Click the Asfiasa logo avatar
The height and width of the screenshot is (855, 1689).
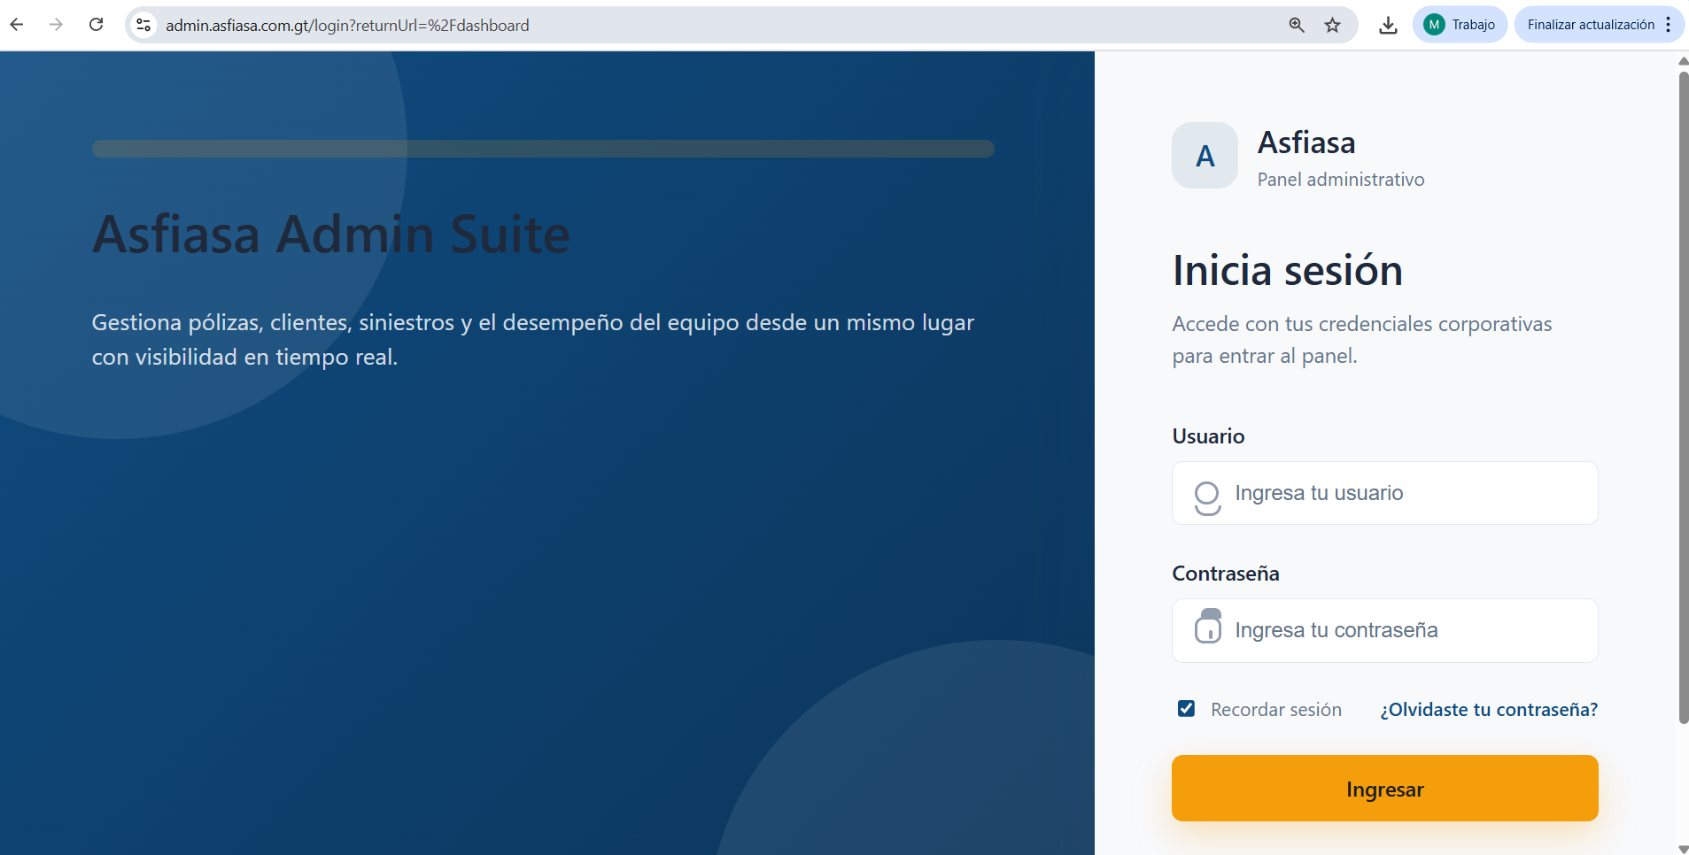point(1204,155)
